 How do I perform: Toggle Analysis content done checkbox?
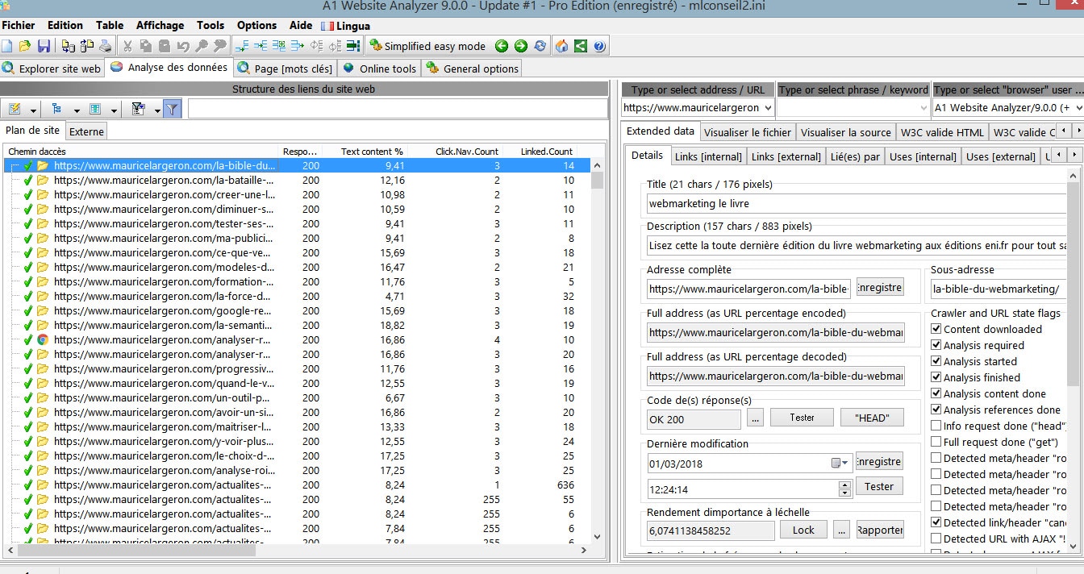tap(936, 393)
